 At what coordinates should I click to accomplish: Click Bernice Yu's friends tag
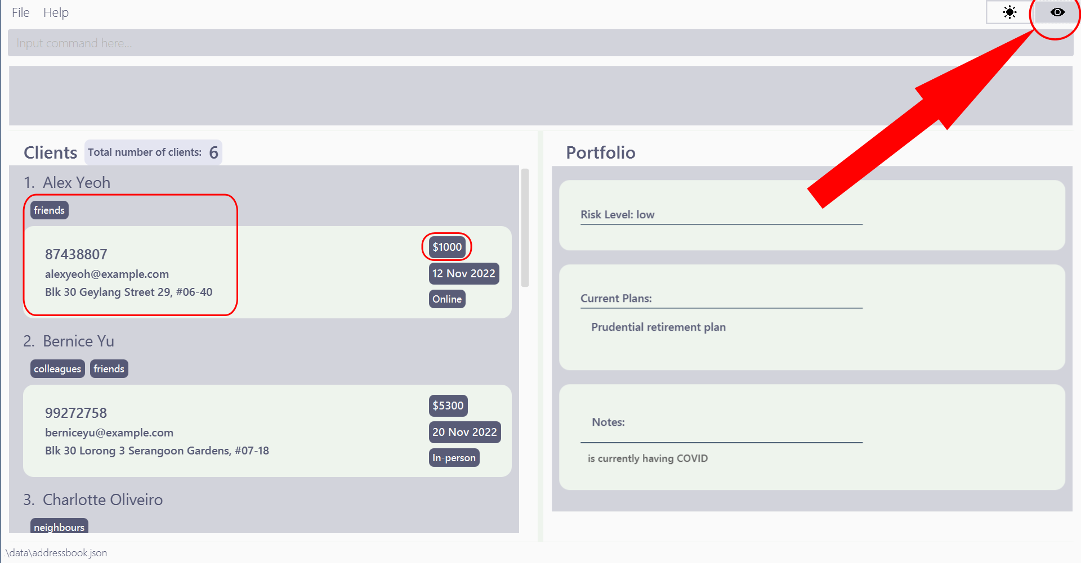tap(109, 369)
